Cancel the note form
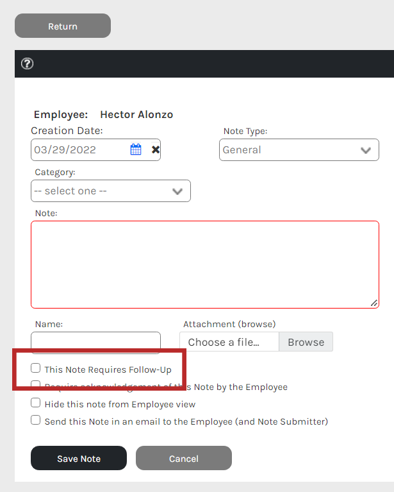Viewport: 394px width, 492px height. click(x=184, y=458)
